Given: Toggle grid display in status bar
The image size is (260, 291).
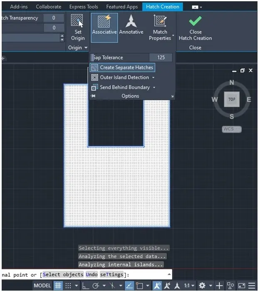Looking at the screenshot, I should point(58,286).
